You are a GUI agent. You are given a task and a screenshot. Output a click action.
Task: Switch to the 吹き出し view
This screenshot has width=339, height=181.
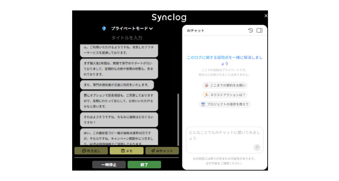(91, 151)
